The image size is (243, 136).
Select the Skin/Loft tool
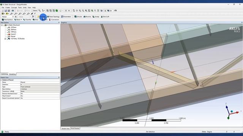pyautogui.click(x=105, y=17)
